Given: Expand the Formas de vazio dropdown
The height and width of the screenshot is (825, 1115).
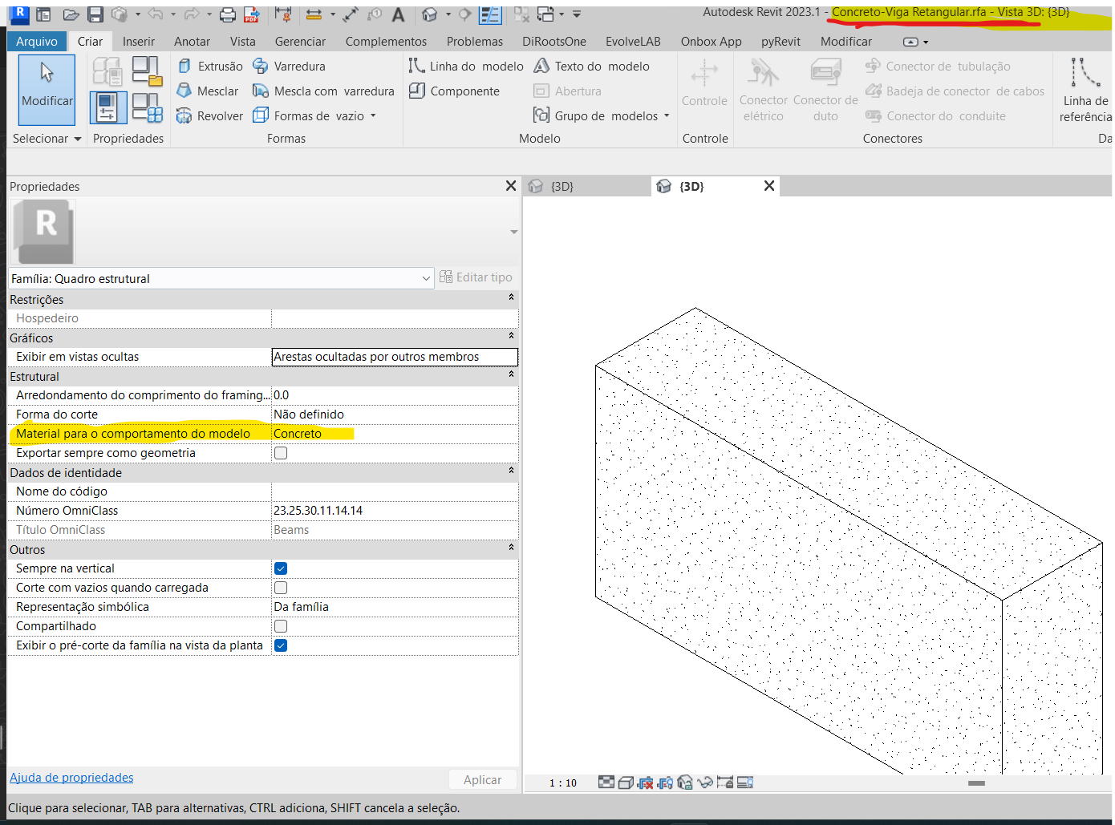Looking at the screenshot, I should tap(371, 115).
